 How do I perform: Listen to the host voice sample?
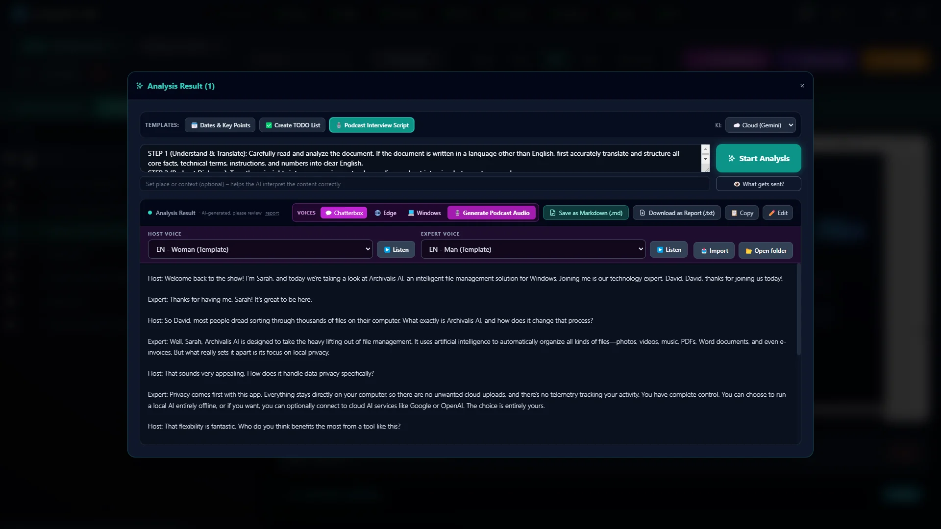click(x=396, y=250)
